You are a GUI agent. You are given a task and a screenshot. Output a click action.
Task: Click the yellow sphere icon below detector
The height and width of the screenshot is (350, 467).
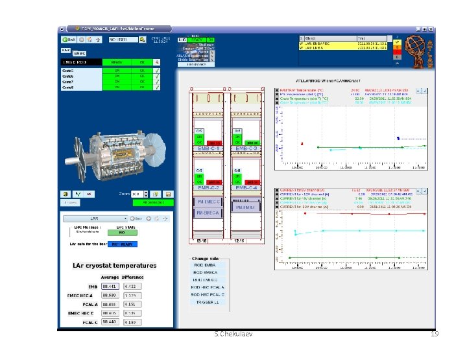(x=66, y=194)
